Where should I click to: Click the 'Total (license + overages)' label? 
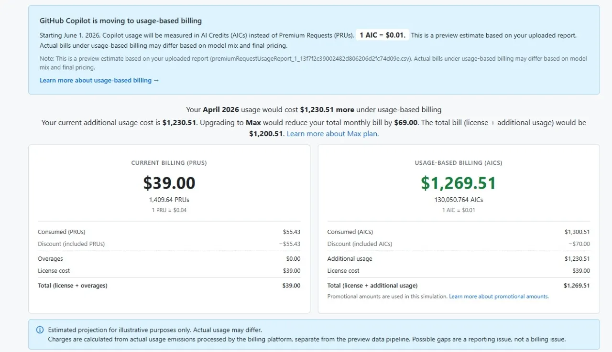tap(73, 286)
